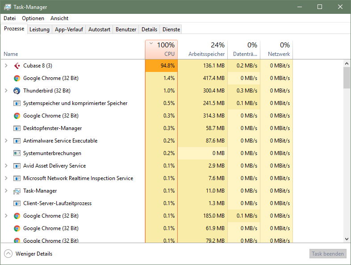The width and height of the screenshot is (351, 265).
Task: Sort by the Datenträger column header
Action: tap(244, 50)
